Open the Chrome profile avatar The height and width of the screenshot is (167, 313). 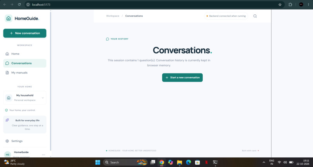coord(301,5)
